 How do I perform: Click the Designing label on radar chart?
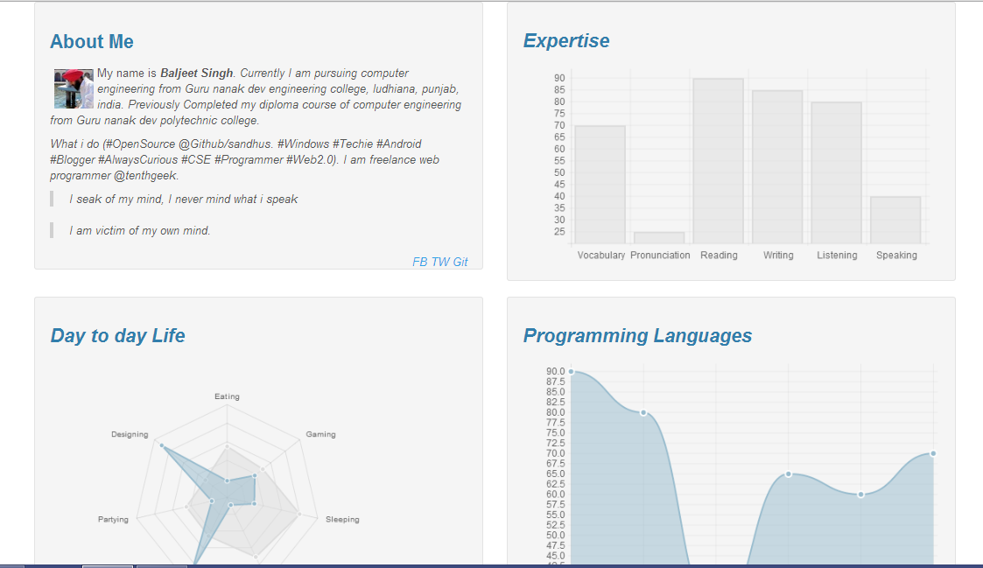coord(130,434)
